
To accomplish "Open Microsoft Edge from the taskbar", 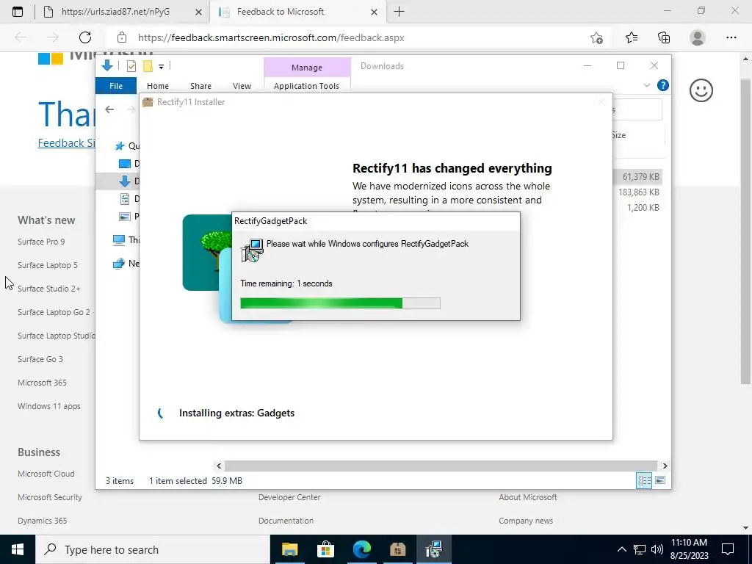I will click(361, 549).
